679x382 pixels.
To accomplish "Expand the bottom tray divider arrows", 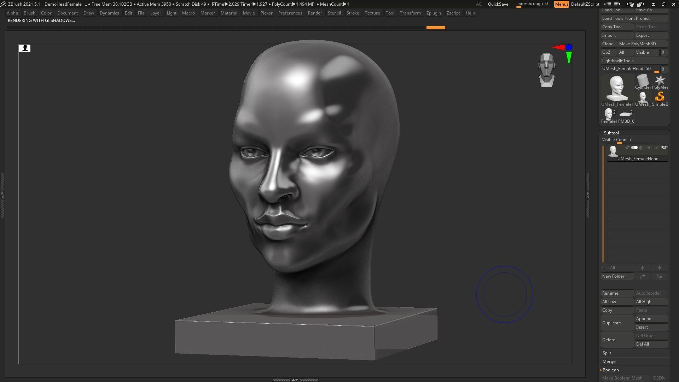I will (295, 380).
